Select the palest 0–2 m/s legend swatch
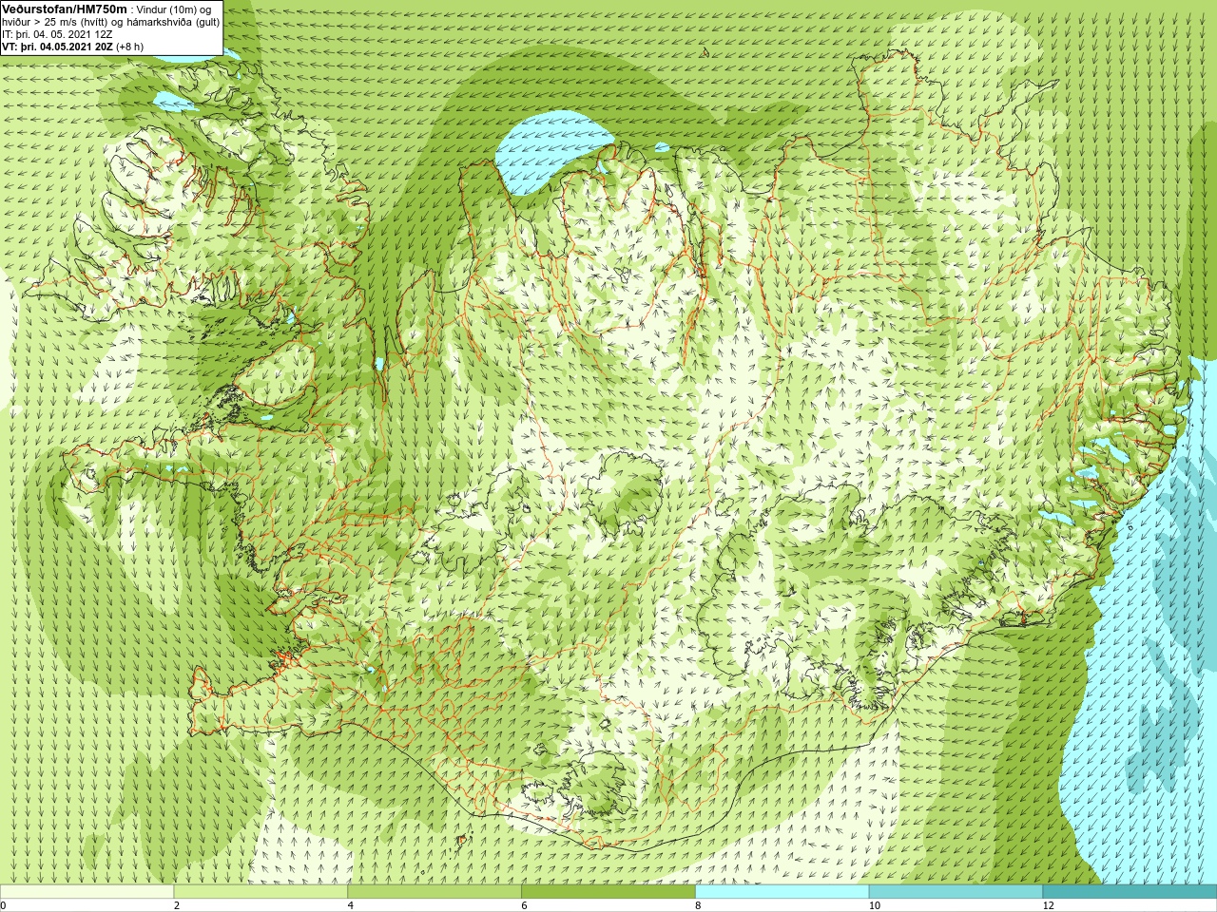 [87, 892]
